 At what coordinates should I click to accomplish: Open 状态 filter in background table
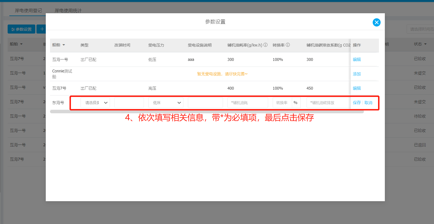coord(425,44)
